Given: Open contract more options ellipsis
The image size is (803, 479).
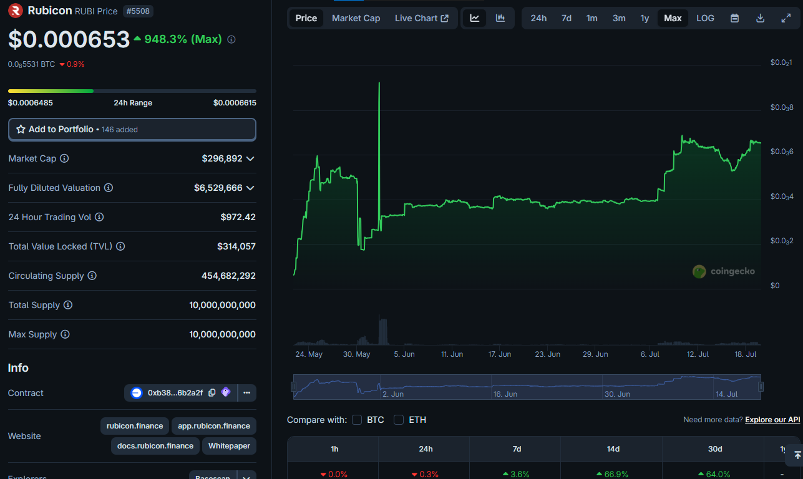Looking at the screenshot, I should [x=246, y=393].
